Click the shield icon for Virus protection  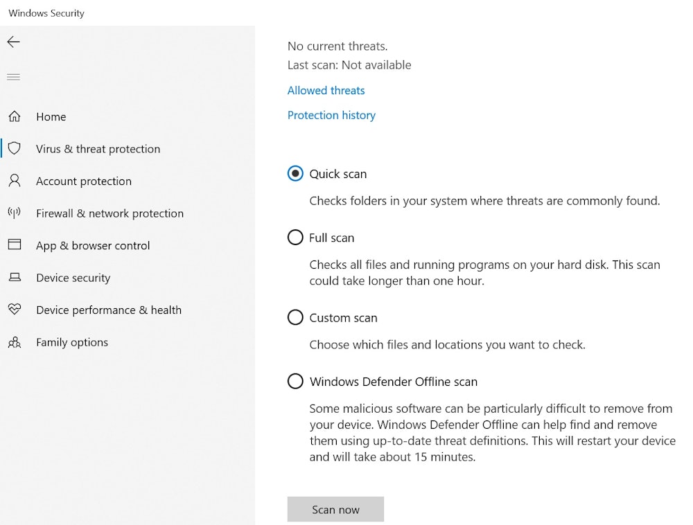[14, 149]
